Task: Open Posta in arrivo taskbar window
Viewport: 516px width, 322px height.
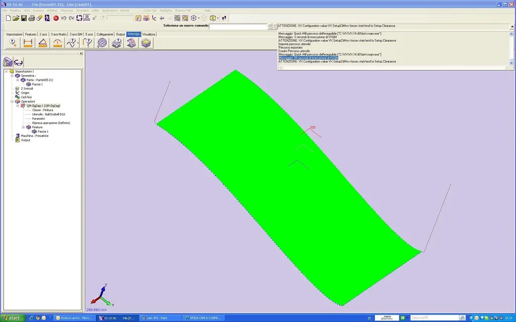Action: click(x=74, y=318)
